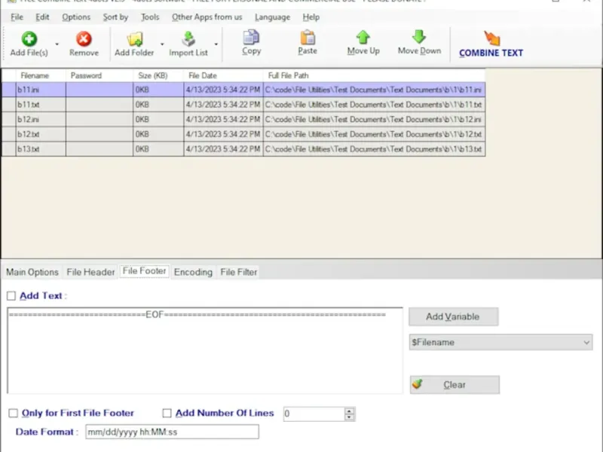Image resolution: width=603 pixels, height=452 pixels.
Task: Open the Language menu
Action: pyautogui.click(x=272, y=17)
